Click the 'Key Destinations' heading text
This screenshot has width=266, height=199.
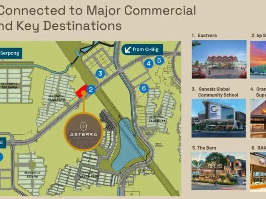point(69,26)
